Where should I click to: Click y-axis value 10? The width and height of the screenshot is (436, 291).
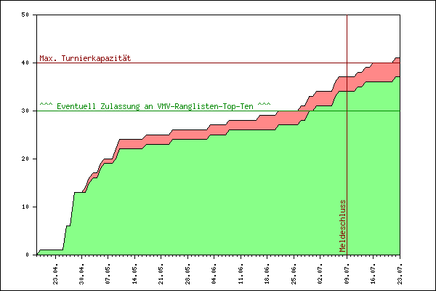25,207
